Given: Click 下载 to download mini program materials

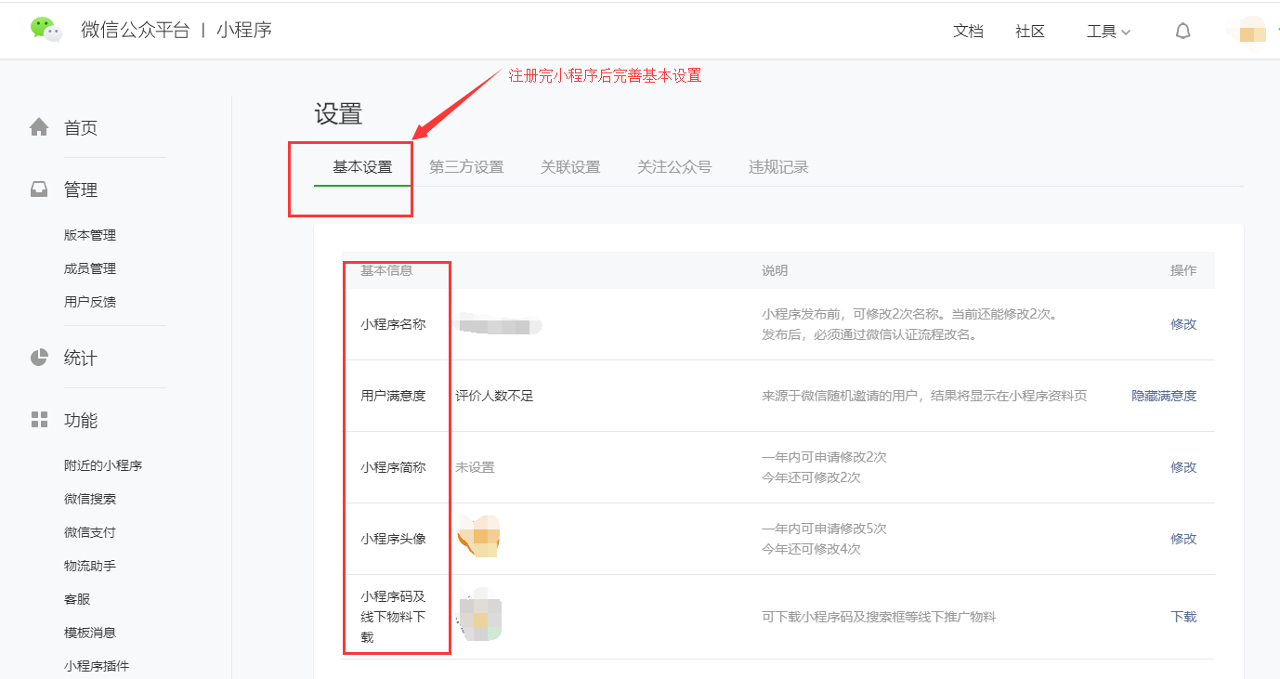Looking at the screenshot, I should coord(1182,616).
